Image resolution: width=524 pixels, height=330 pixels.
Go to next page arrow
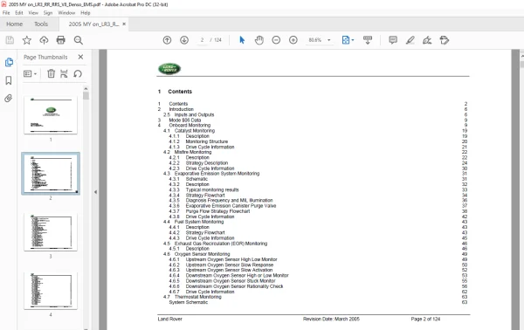pos(184,40)
